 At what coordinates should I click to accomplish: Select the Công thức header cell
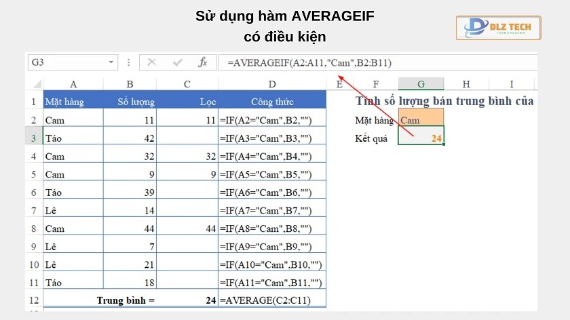coord(271,102)
